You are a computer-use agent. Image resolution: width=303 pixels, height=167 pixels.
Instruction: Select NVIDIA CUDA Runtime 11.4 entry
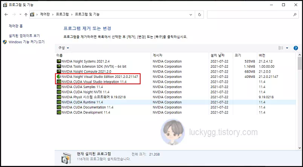coord(82,102)
